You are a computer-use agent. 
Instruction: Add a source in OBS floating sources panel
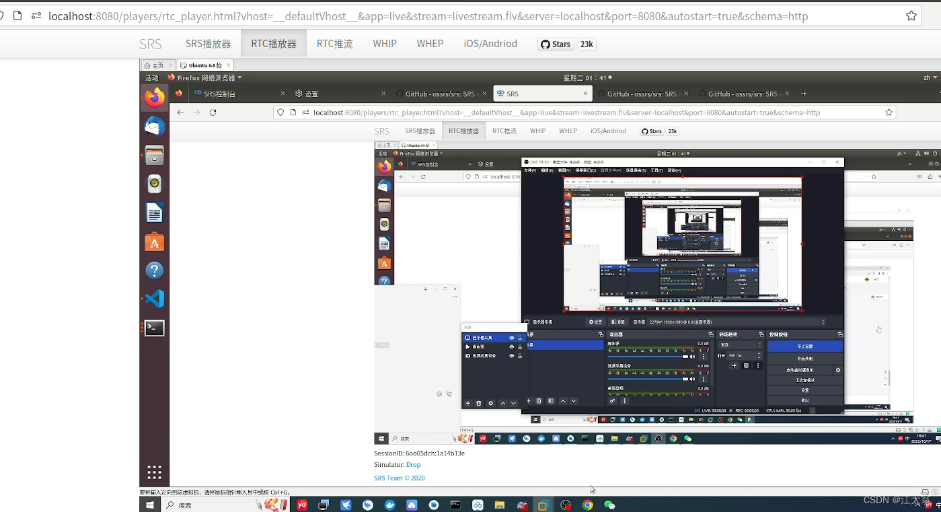tap(468, 403)
